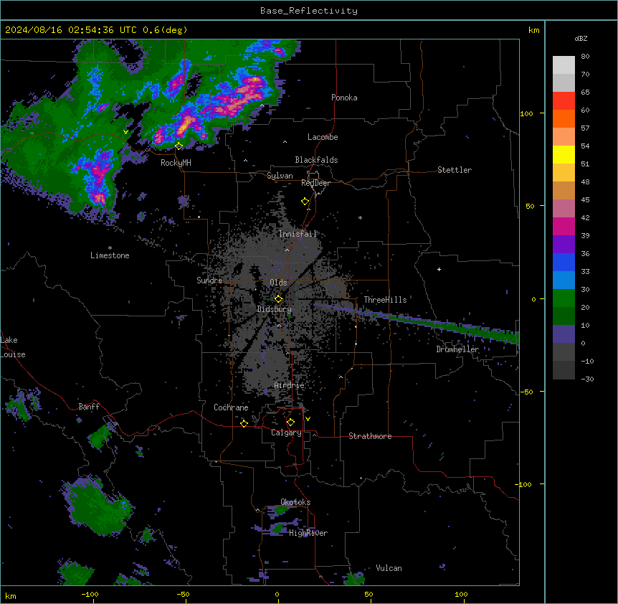
Task: Click the yellow diamond marker near RockyMH
Action: pyautogui.click(x=179, y=146)
